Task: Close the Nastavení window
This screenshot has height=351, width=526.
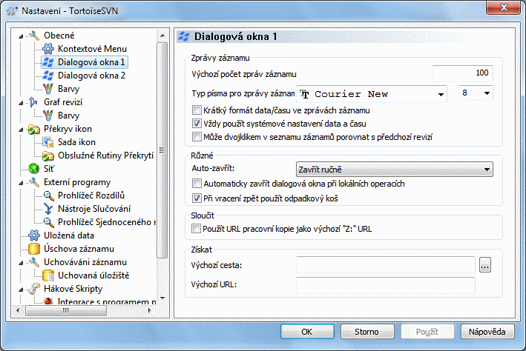Action: click(504, 8)
